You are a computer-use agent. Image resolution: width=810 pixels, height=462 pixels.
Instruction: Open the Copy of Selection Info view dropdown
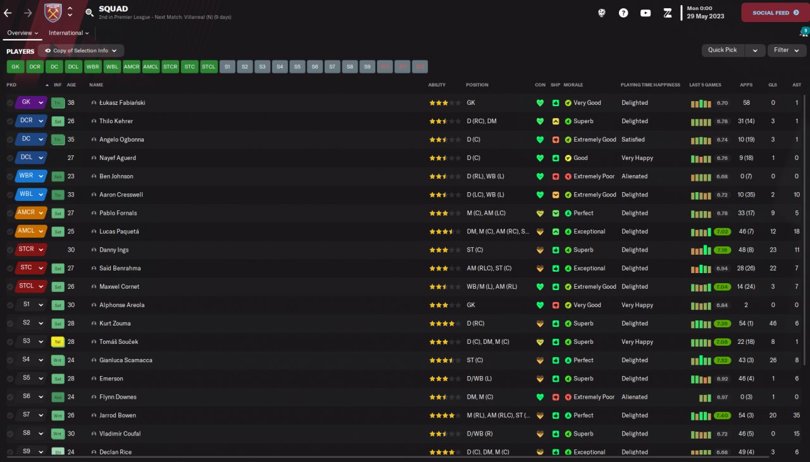point(81,51)
